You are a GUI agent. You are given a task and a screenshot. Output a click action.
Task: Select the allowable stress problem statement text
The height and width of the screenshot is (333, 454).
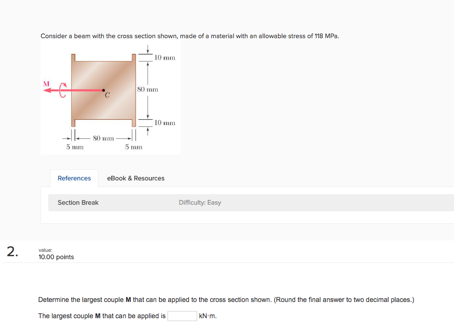[x=190, y=36]
